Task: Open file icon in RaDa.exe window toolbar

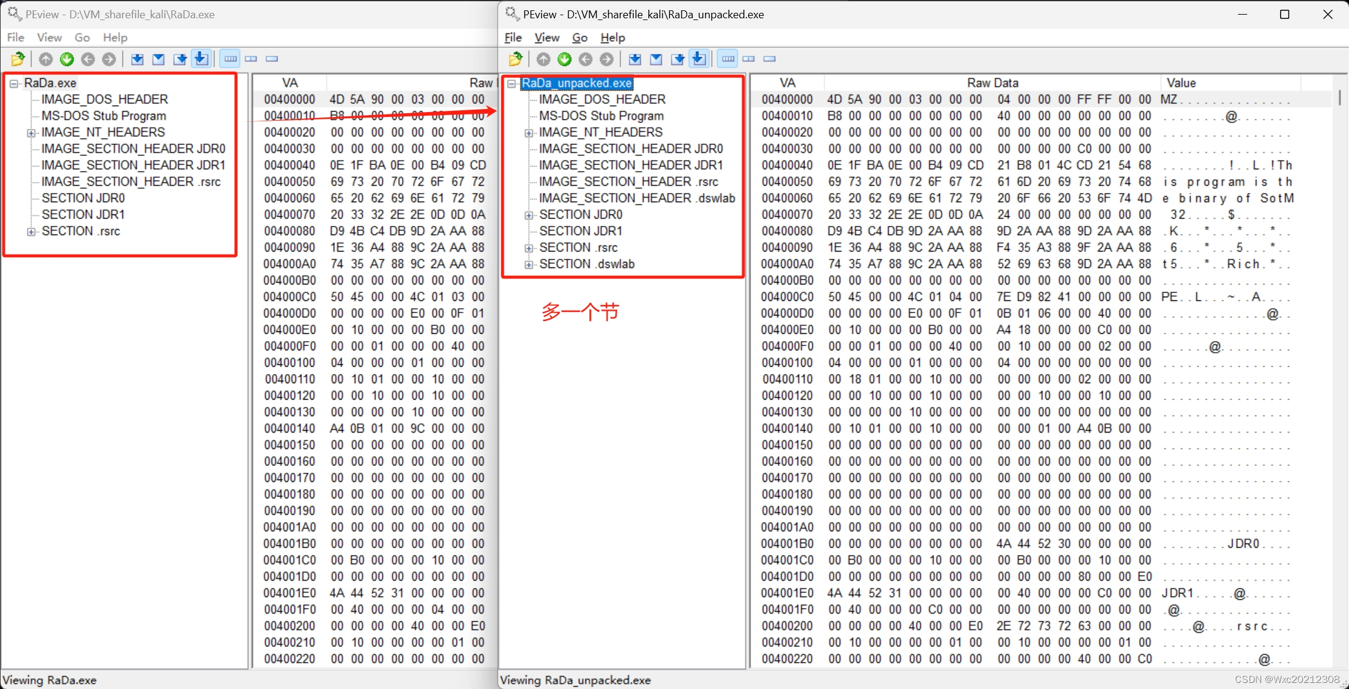Action: (x=18, y=59)
